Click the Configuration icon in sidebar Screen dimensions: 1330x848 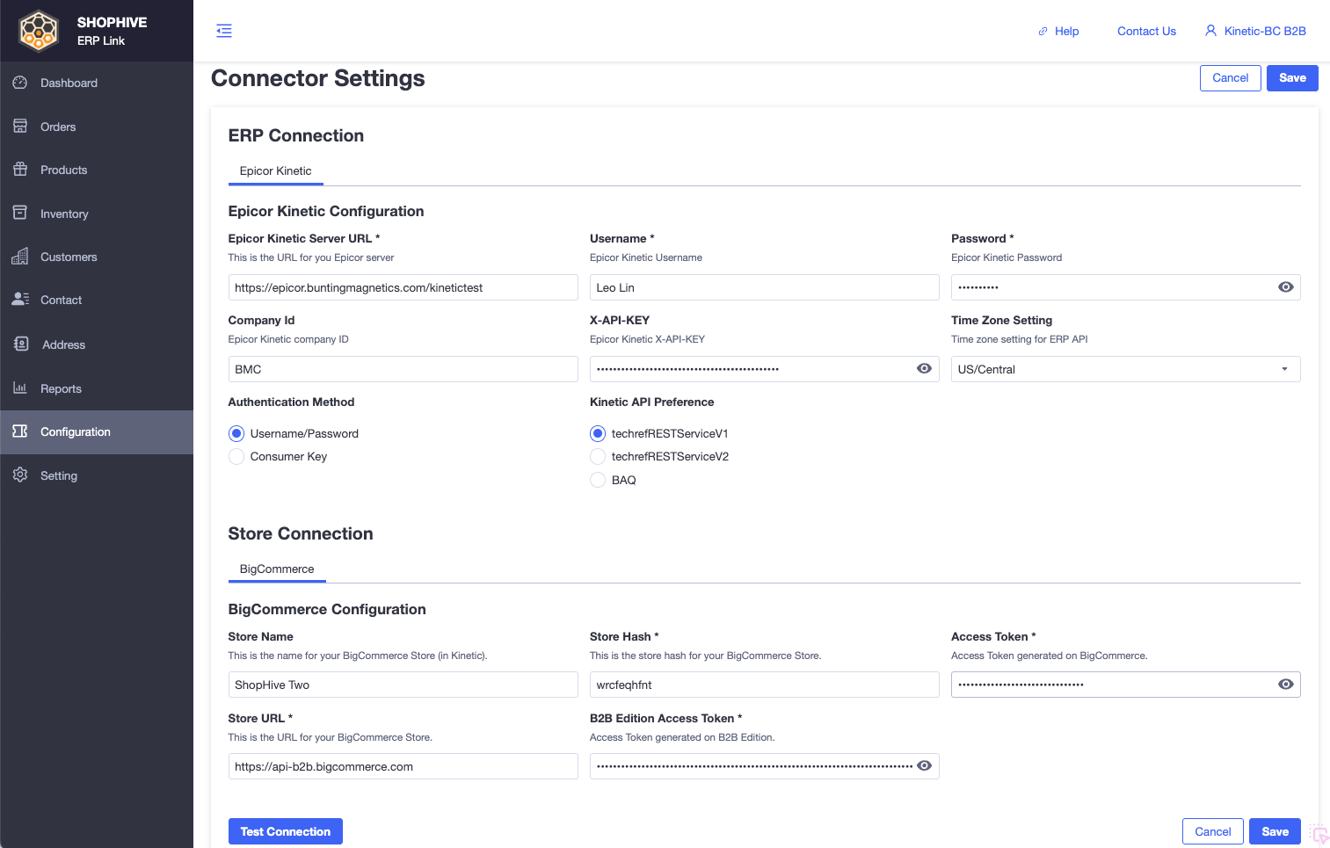(x=20, y=431)
